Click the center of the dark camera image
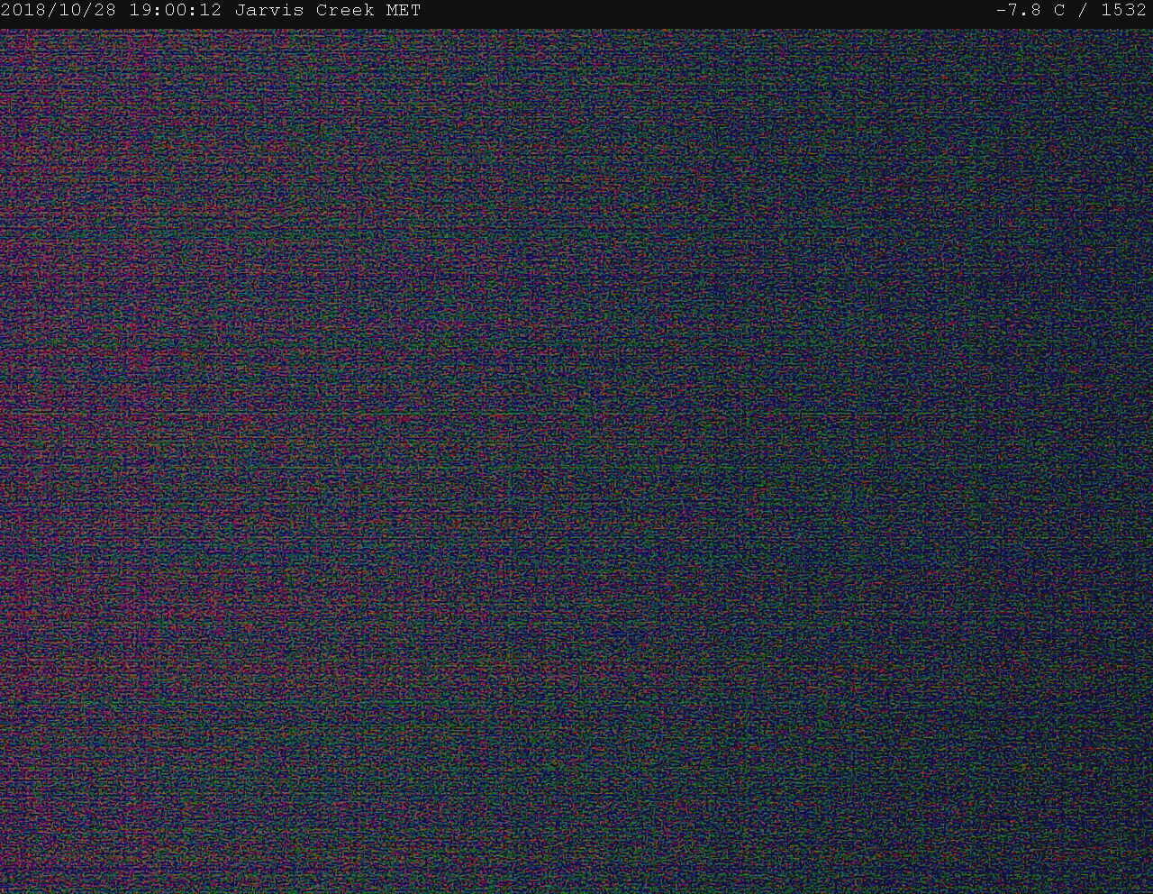The height and width of the screenshot is (894, 1153). click(x=576, y=460)
